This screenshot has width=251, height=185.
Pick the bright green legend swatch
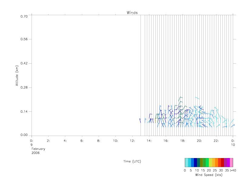point(208,163)
